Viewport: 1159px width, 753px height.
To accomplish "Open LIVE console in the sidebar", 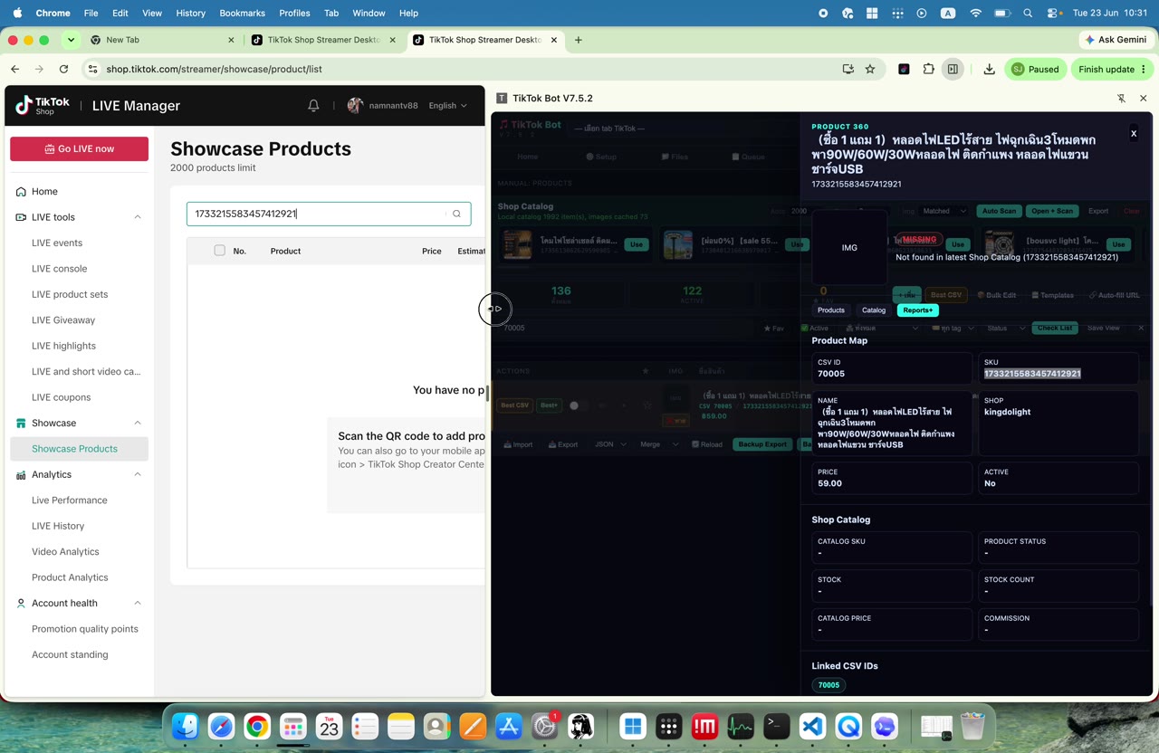I will click(x=60, y=269).
